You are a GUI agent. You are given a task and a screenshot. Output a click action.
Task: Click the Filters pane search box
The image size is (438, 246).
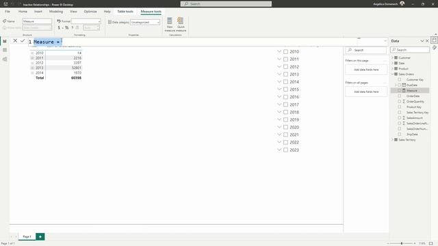point(366,50)
